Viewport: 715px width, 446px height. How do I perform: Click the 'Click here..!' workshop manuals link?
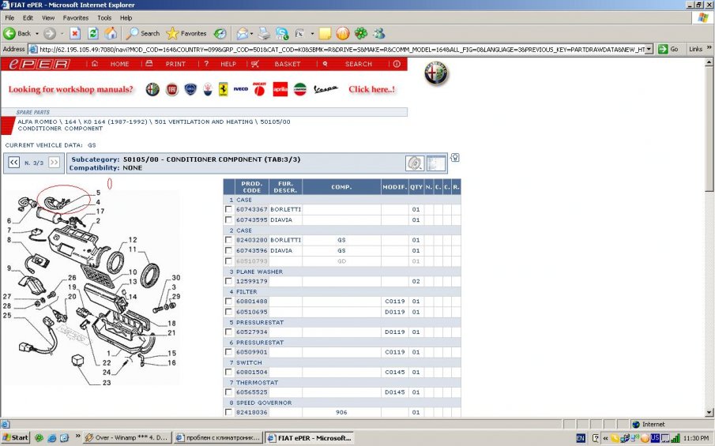coord(371,90)
